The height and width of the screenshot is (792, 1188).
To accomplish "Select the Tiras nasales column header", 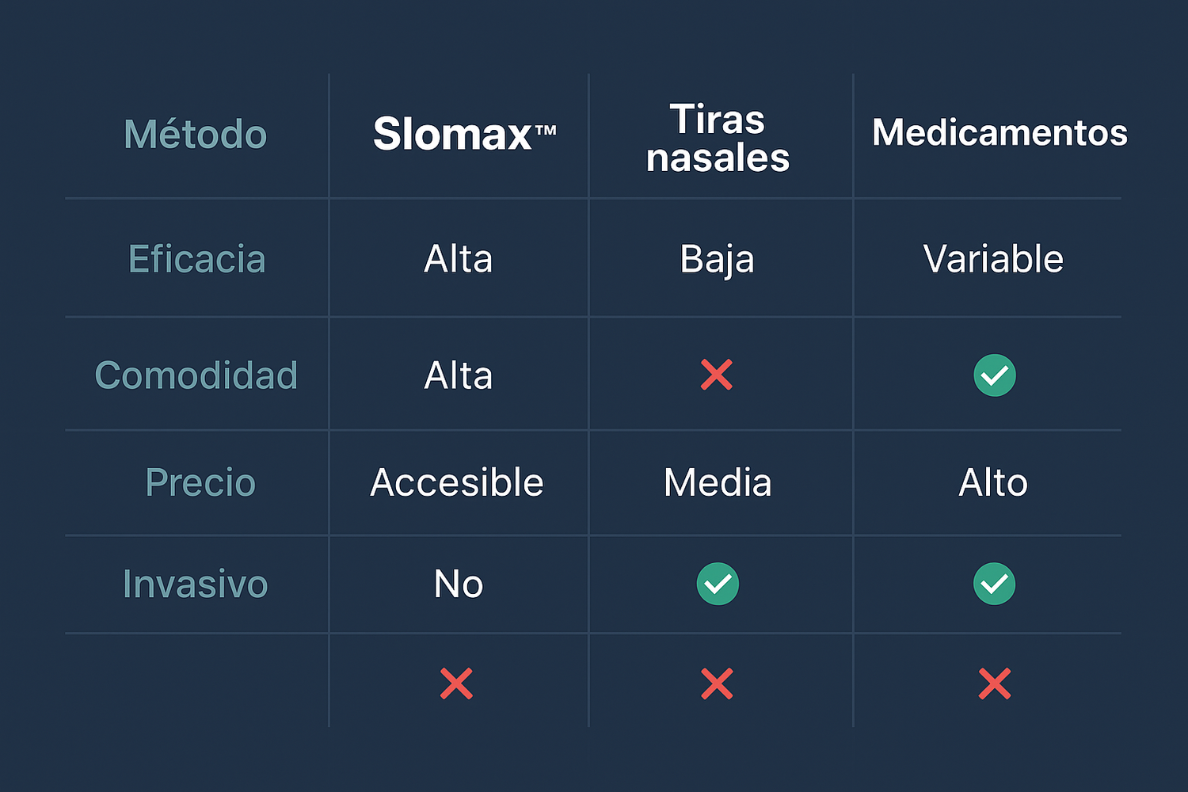I will coord(718,139).
